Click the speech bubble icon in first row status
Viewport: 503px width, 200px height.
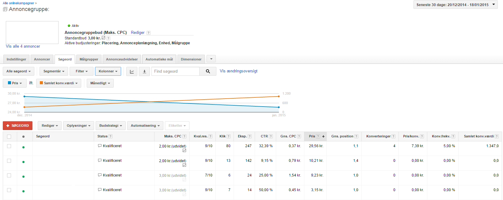(x=100, y=146)
